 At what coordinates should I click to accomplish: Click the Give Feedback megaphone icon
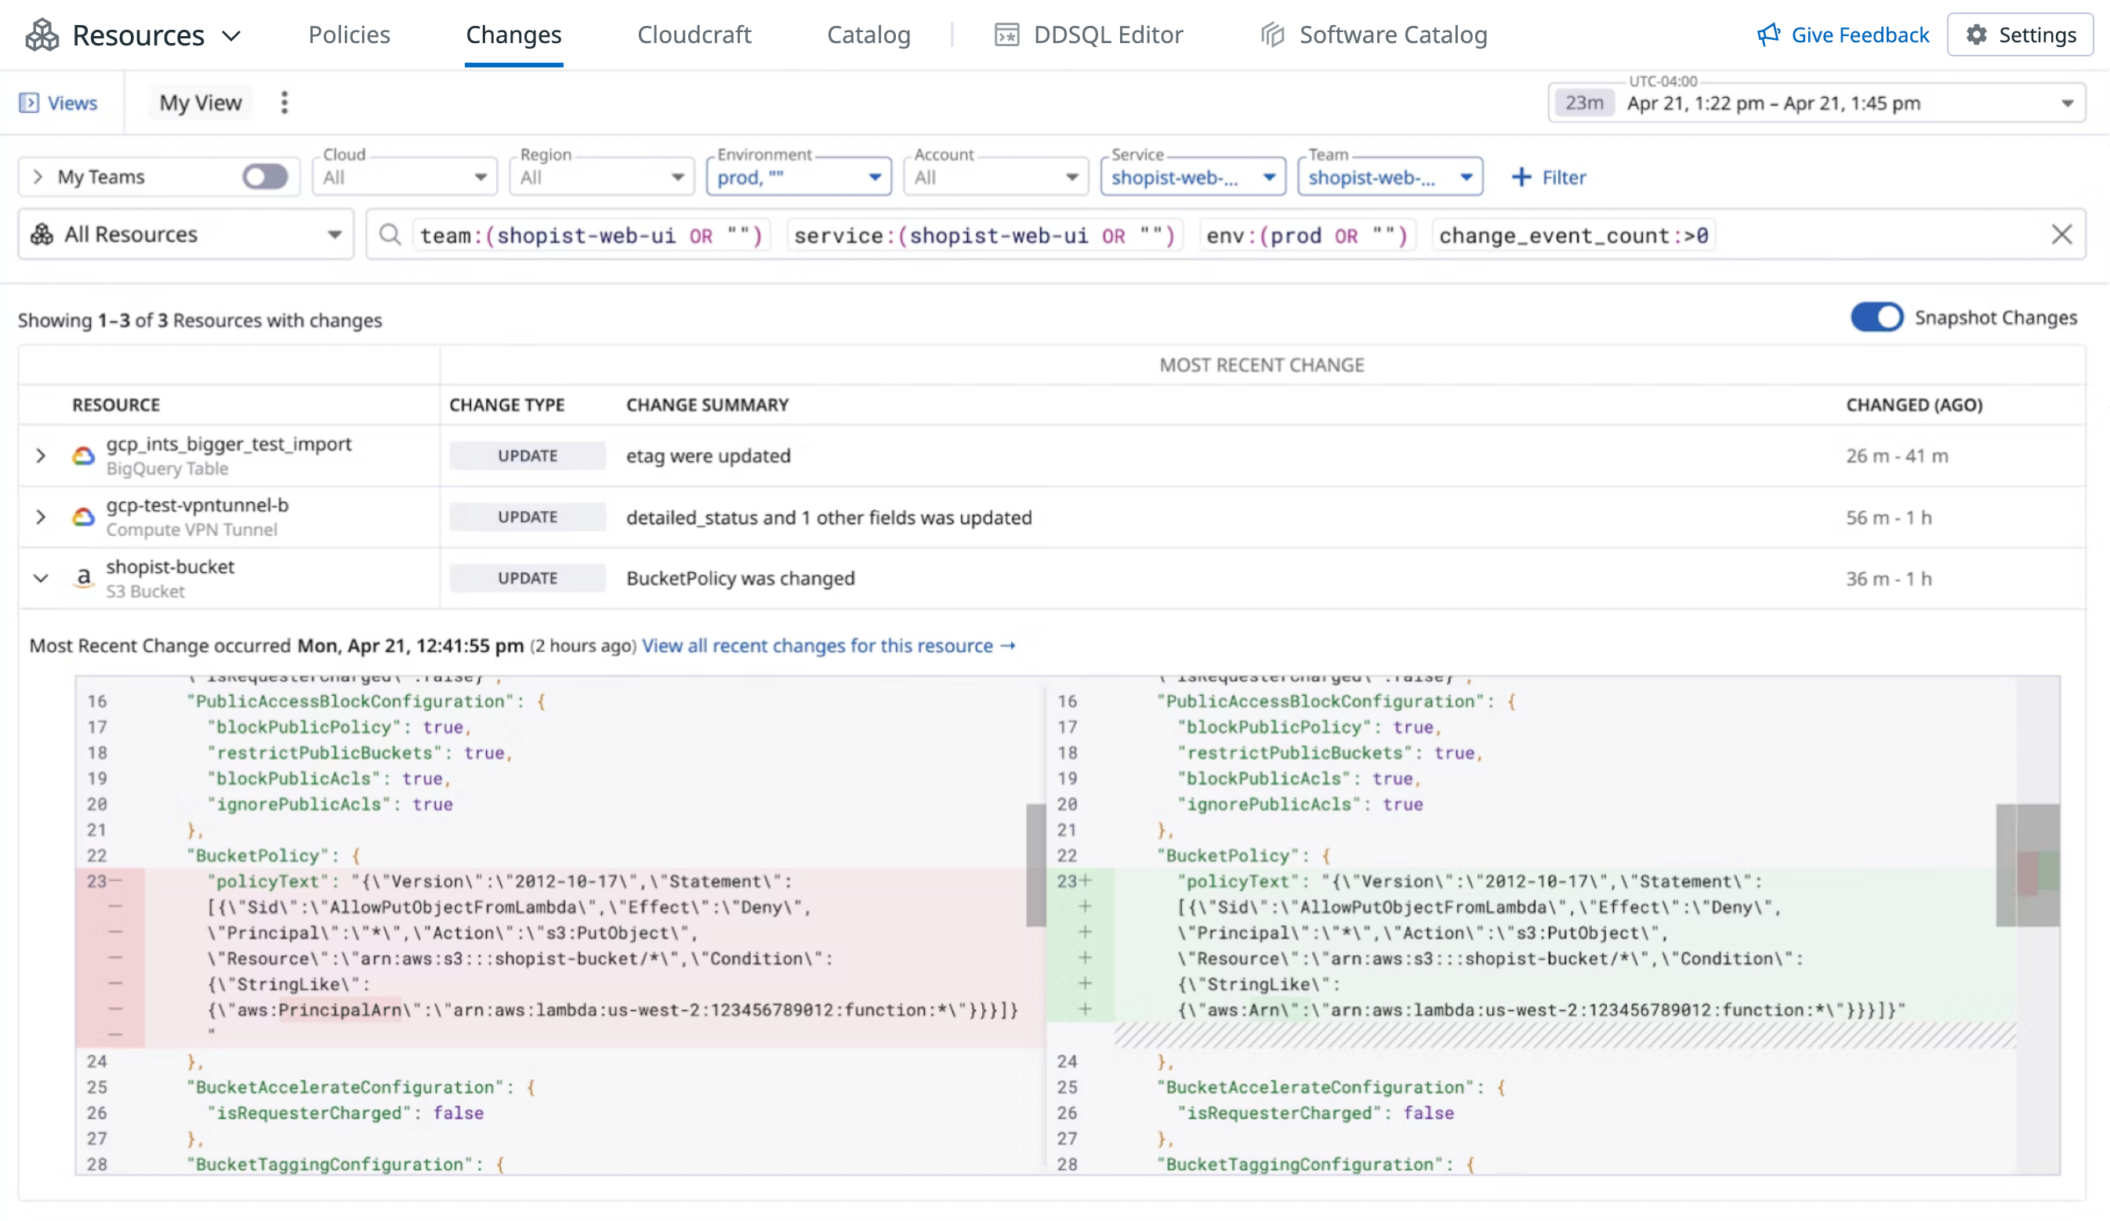(x=1768, y=35)
